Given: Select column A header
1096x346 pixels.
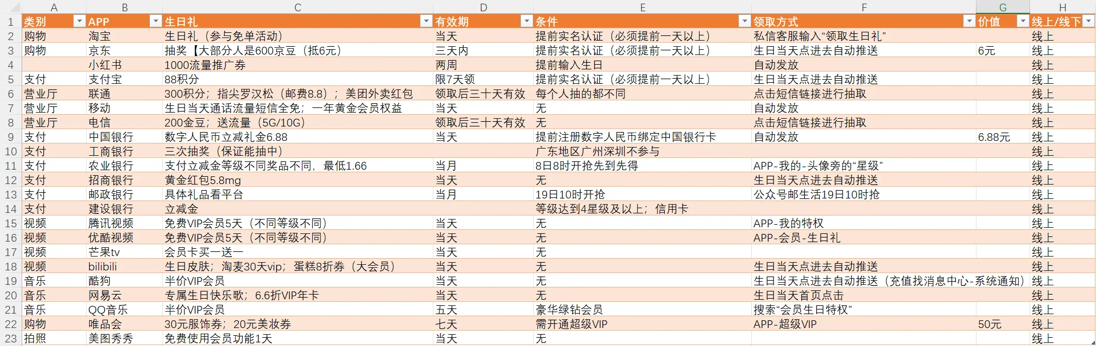Looking at the screenshot, I should [x=54, y=7].
